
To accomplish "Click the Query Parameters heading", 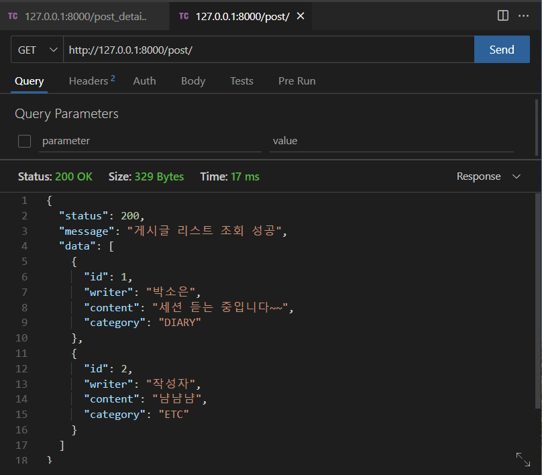I will 66,114.
